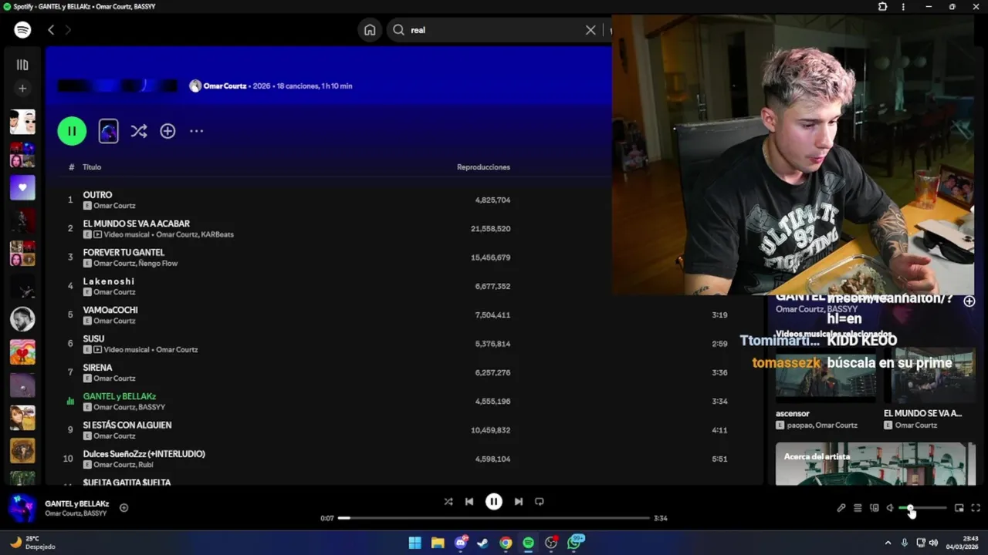Sort by the Reproducciones column header

pyautogui.click(x=483, y=167)
